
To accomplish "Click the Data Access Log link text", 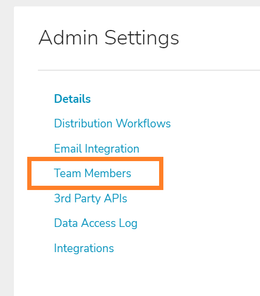I will click(96, 223).
